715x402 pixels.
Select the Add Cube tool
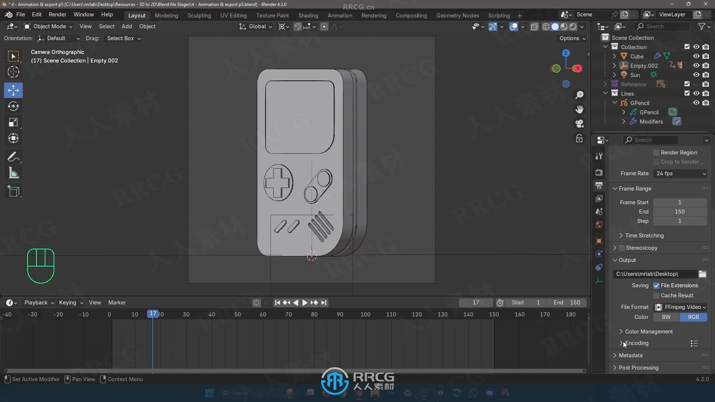click(13, 191)
